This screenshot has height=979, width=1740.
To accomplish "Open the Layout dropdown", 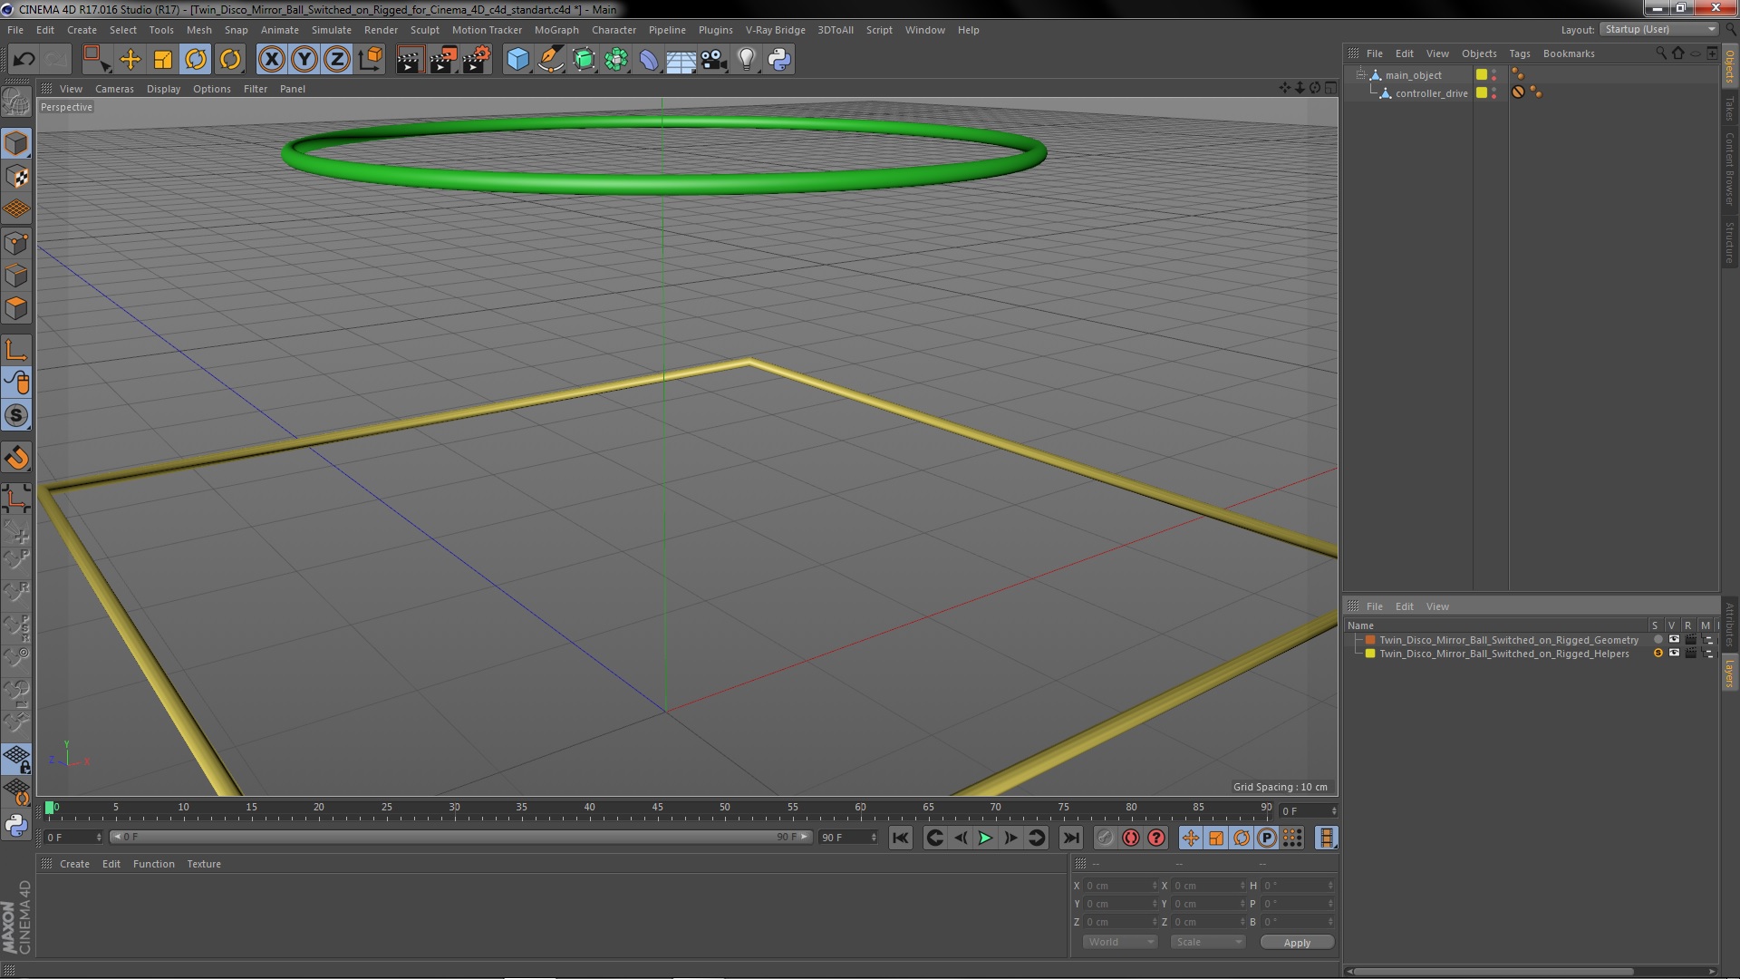I will [1659, 29].
